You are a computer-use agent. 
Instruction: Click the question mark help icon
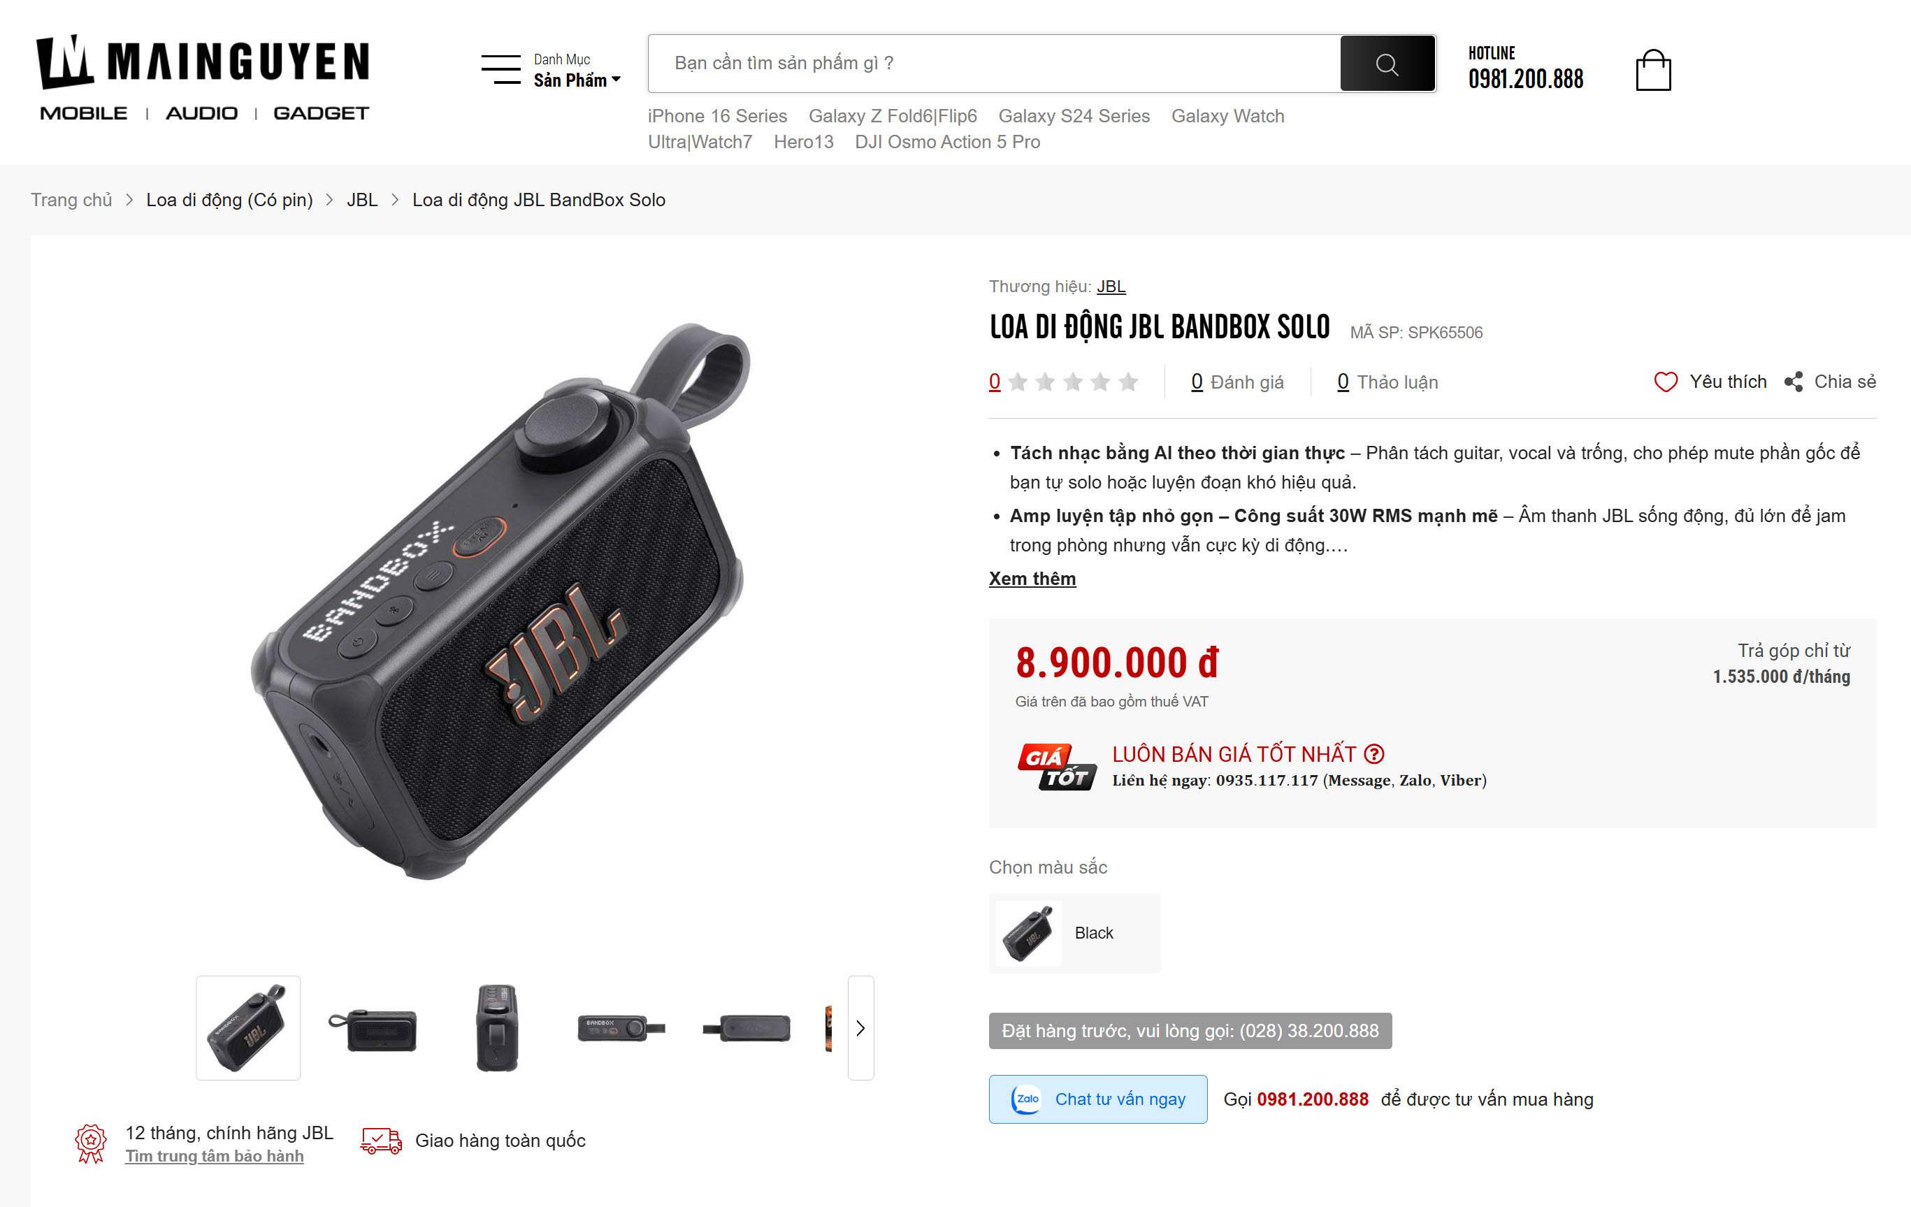coord(1373,754)
